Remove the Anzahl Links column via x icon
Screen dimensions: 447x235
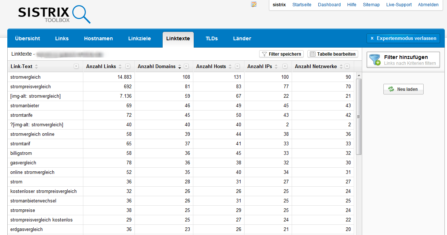coord(128,66)
